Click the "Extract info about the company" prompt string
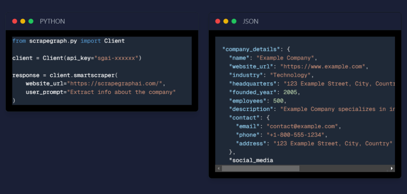This screenshot has width=407, height=194. (x=123, y=92)
